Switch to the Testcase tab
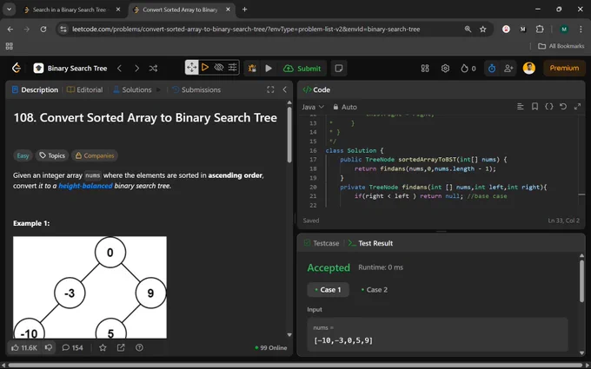This screenshot has height=369, width=591. tap(322, 243)
